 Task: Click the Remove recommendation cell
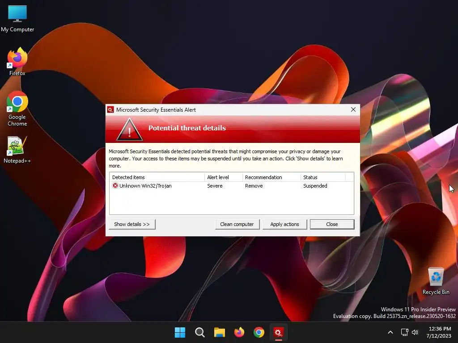[x=254, y=186]
